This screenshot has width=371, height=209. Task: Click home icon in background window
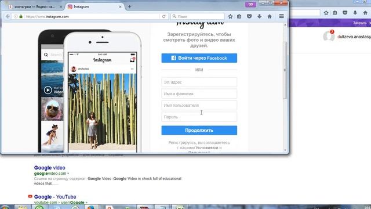click(365, 13)
